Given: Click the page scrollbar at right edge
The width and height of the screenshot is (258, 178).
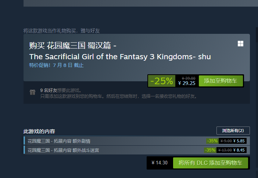Looking at the screenshot, I should (257, 35).
